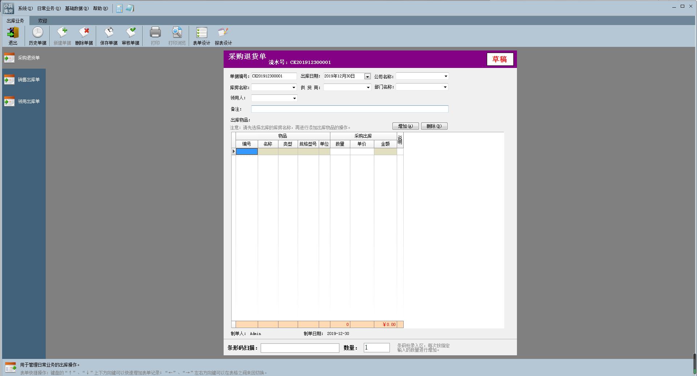Focus the 备注 remarks field

pyautogui.click(x=350, y=109)
